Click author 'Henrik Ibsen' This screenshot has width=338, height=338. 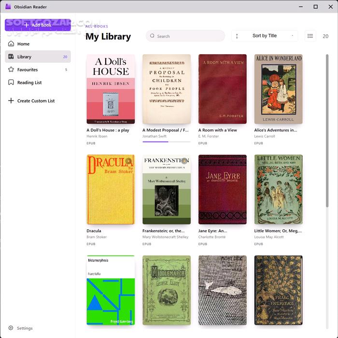click(x=97, y=136)
